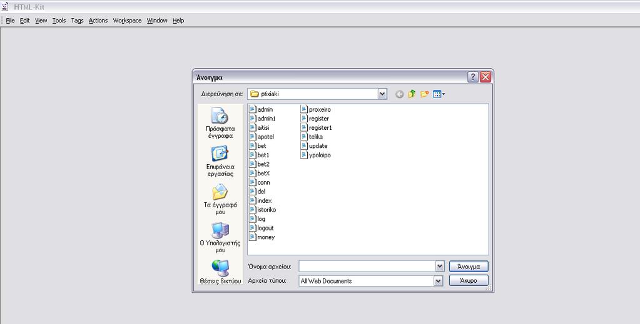Click the Όνομα αρχείου text field
This screenshot has width=640, height=324.
tap(367, 266)
